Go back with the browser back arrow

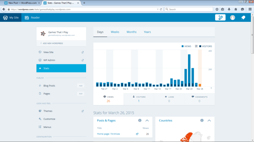click(x=4, y=9)
